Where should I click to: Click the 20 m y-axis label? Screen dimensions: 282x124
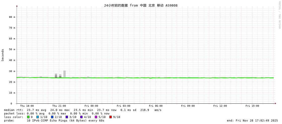pos(12,82)
